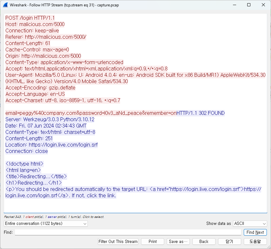Viewport: 271px width, 249px height.
Task: Click the 'Accept-Language: en-US' line
Action: point(35,94)
